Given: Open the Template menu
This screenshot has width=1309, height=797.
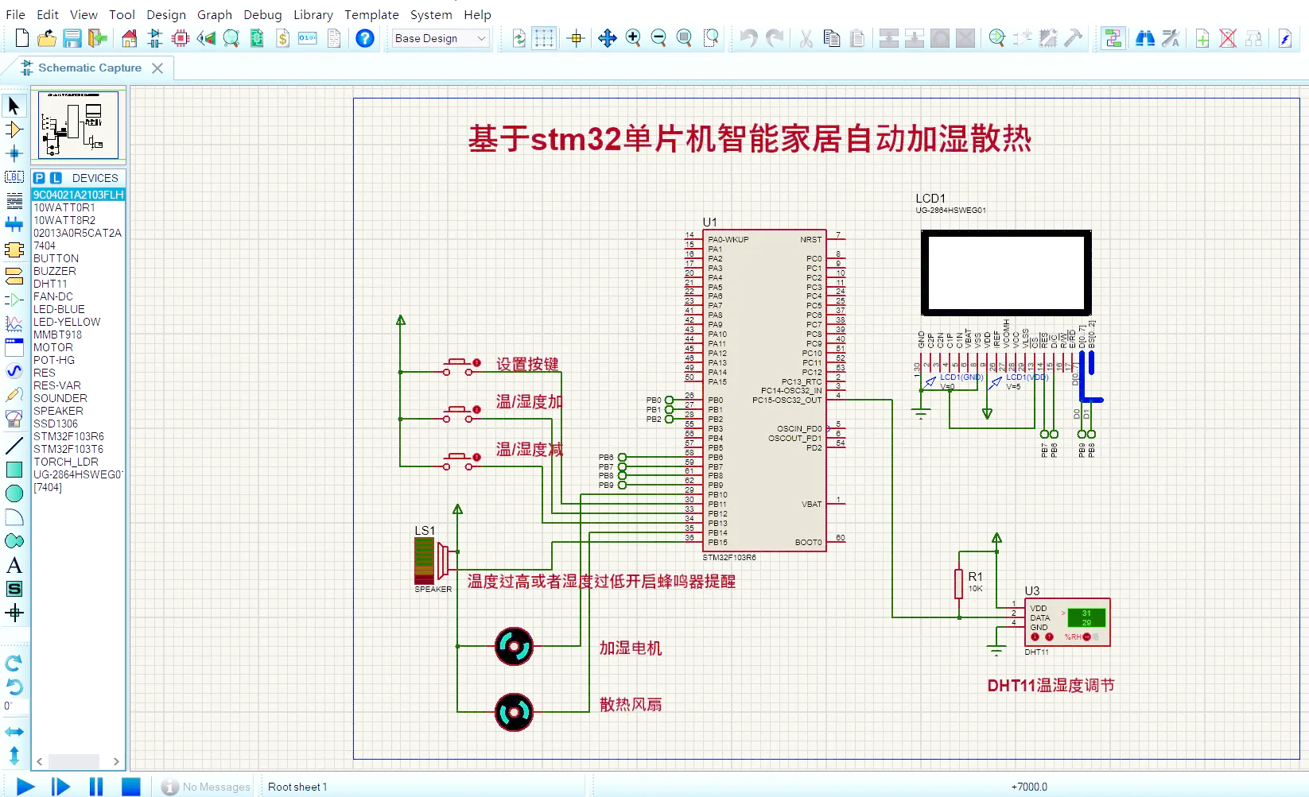Looking at the screenshot, I should point(371,14).
